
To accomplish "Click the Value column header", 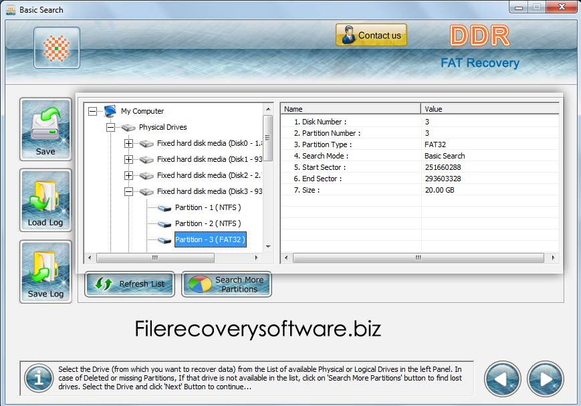I will [x=490, y=109].
